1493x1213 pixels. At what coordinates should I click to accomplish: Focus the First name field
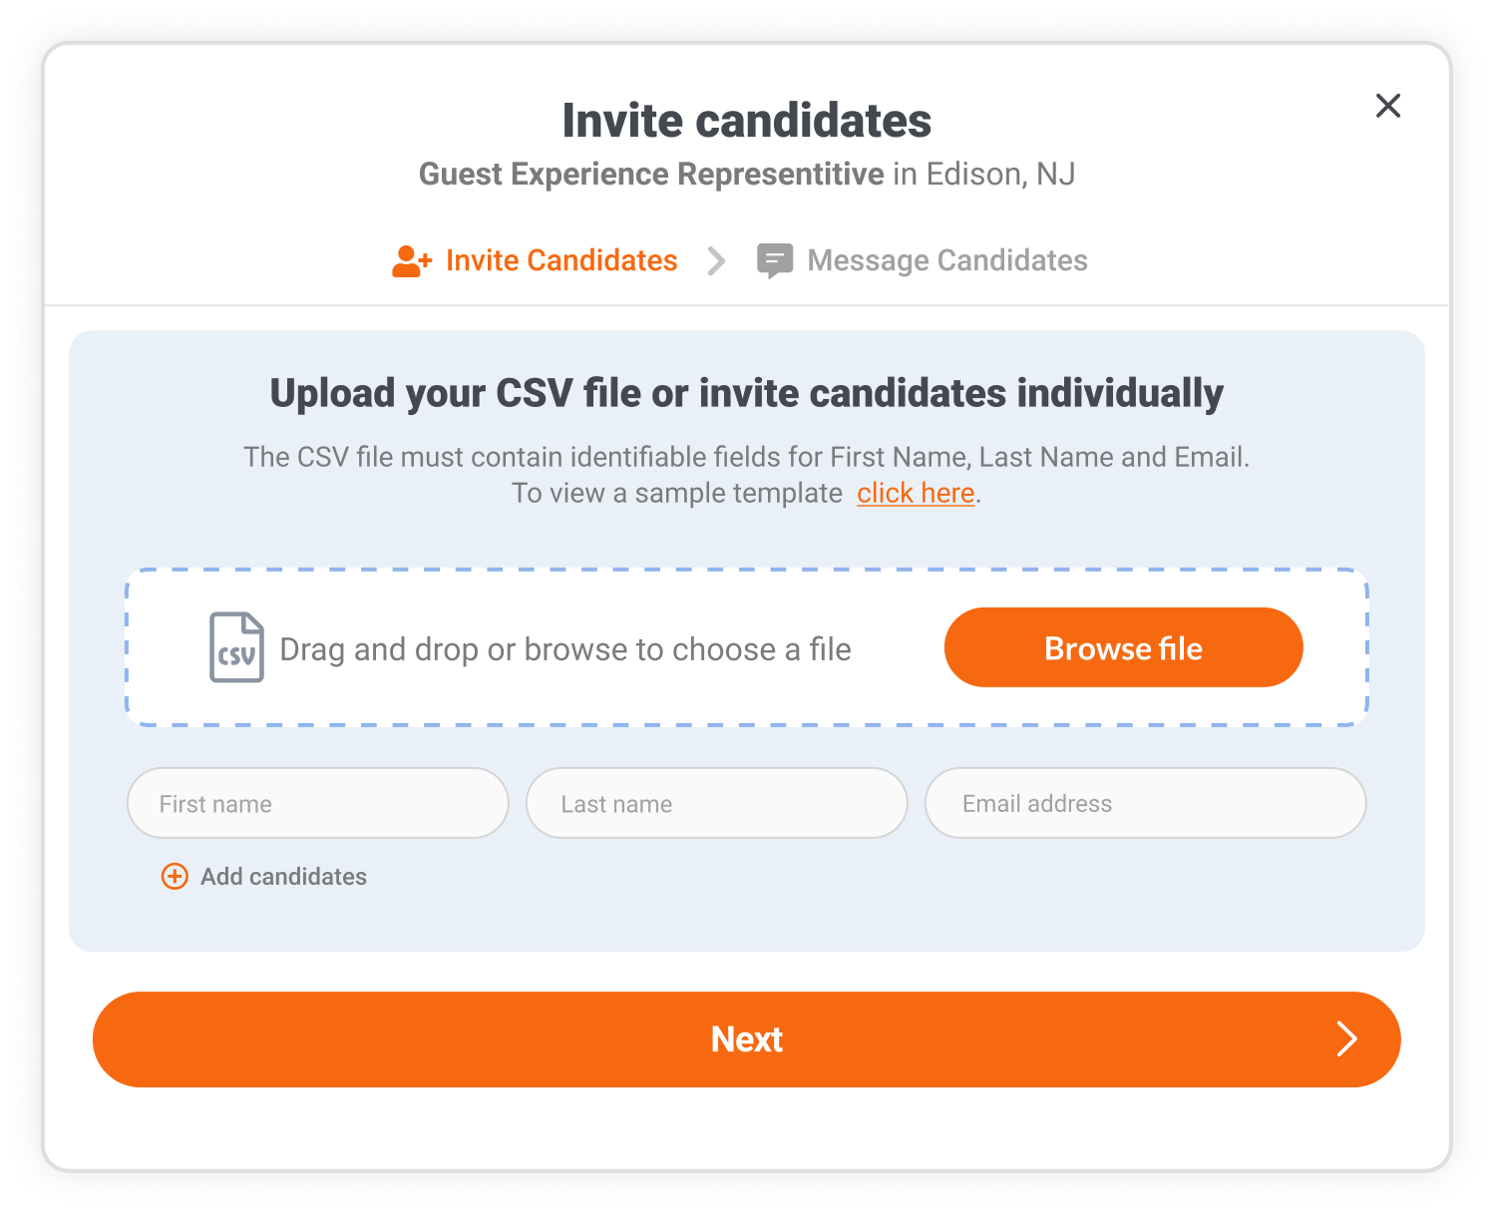pyautogui.click(x=318, y=804)
